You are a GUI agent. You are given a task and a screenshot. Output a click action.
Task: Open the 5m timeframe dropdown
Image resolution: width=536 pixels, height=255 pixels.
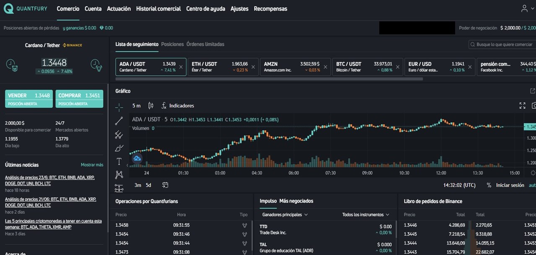(136, 106)
